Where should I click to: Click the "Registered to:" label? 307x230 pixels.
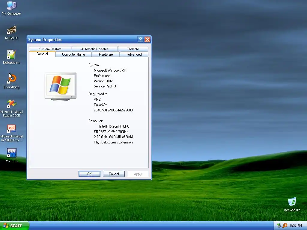(x=98, y=94)
